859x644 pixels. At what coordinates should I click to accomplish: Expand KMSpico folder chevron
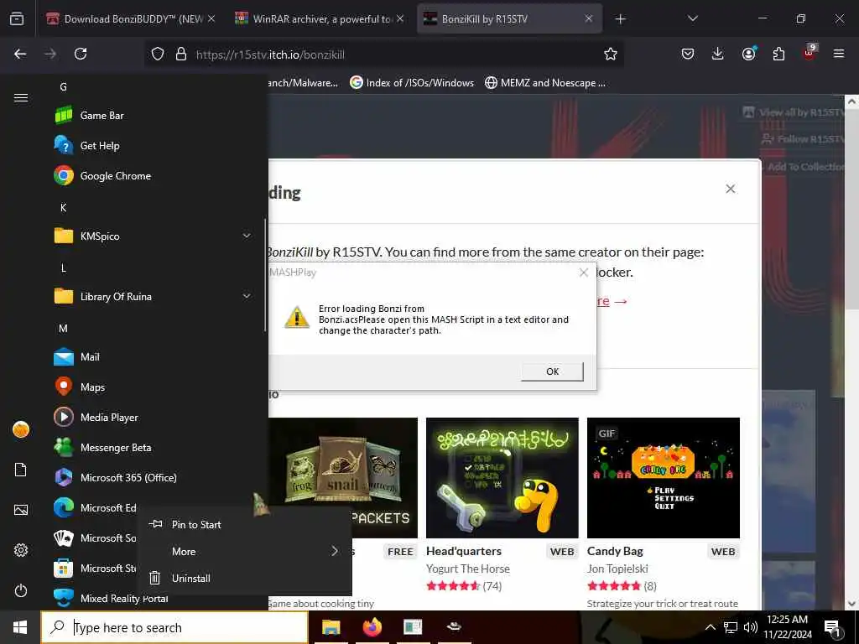[x=247, y=236]
